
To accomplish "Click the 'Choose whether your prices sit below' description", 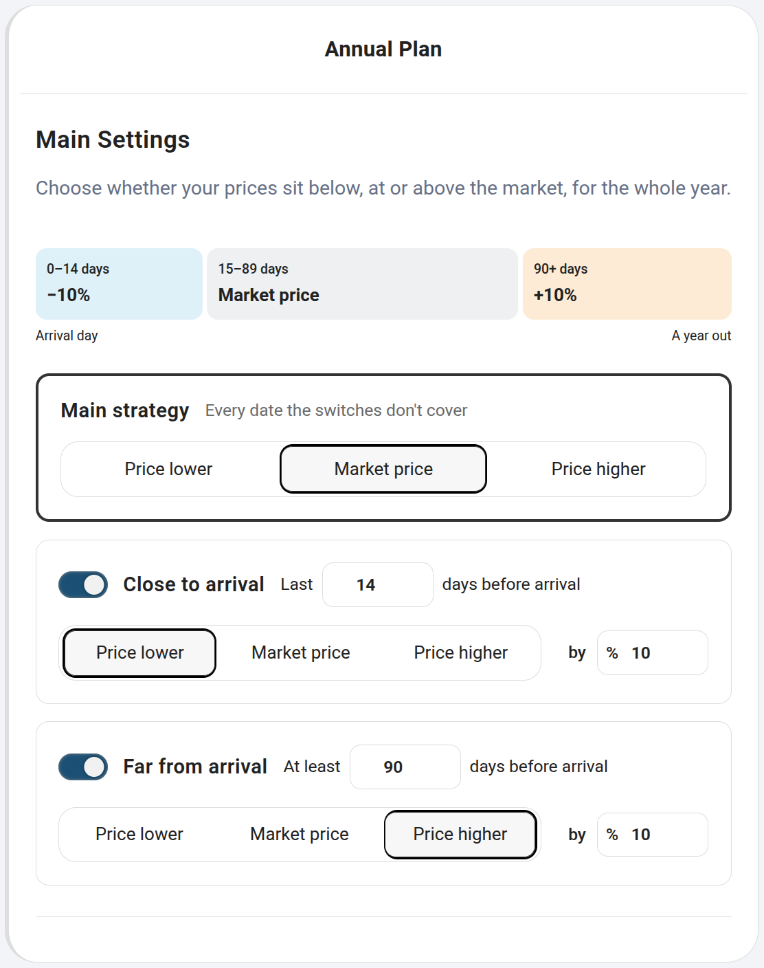I will pos(383,188).
